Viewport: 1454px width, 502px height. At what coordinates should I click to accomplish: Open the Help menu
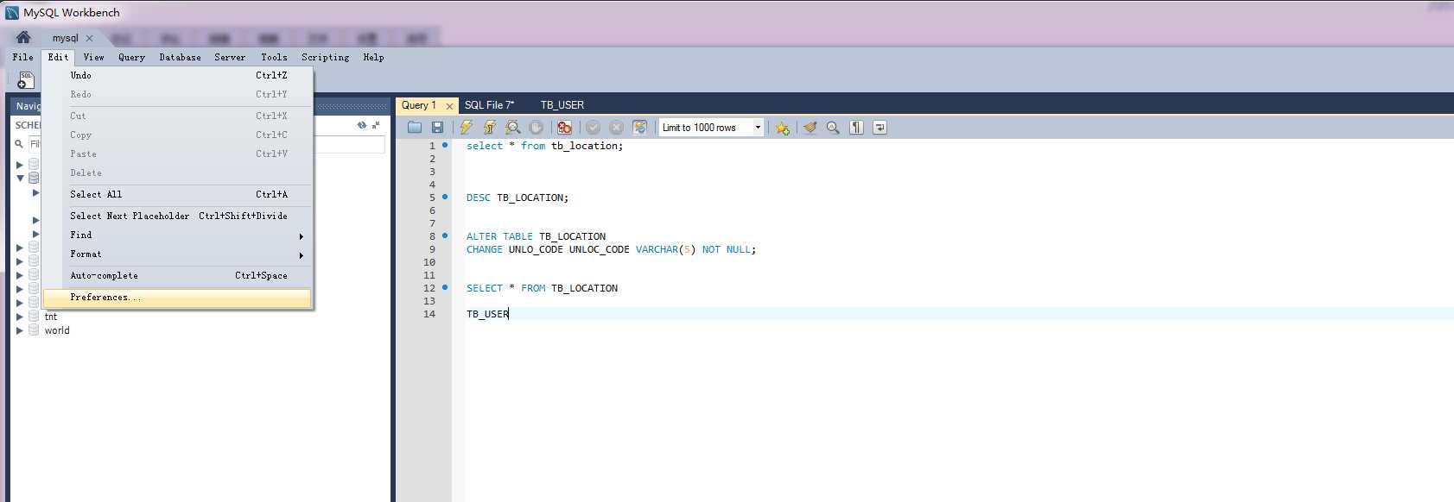373,57
